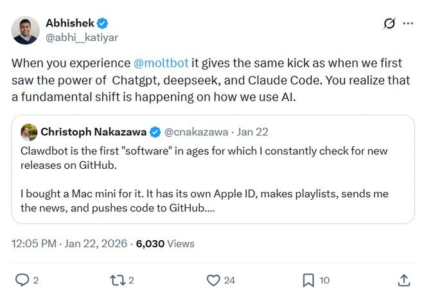Click Abhishek's blue verified badge
424x296 pixels.
(x=104, y=23)
